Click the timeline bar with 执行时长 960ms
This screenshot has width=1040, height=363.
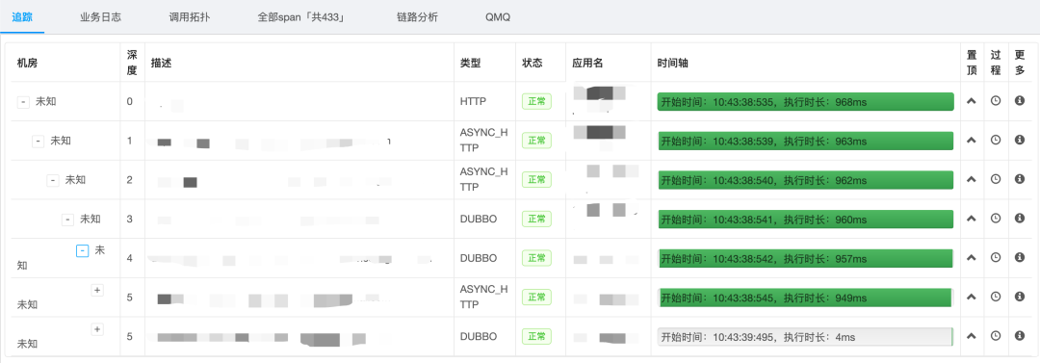805,219
